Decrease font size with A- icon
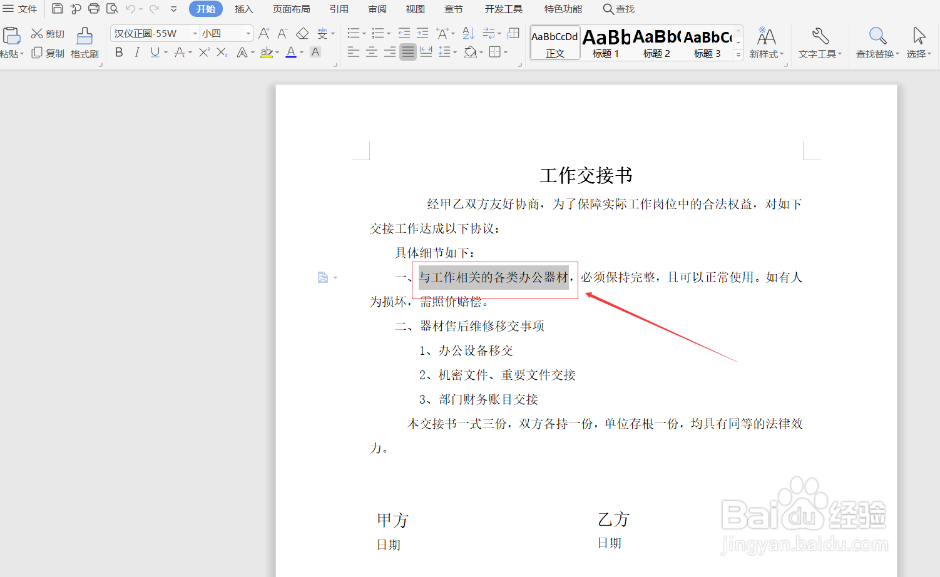This screenshot has height=577, width=940. [283, 33]
